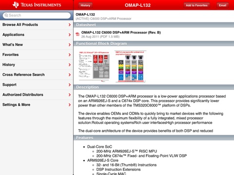
Task: Click the Texas Instruments logo icon
Action: (x=16, y=5)
